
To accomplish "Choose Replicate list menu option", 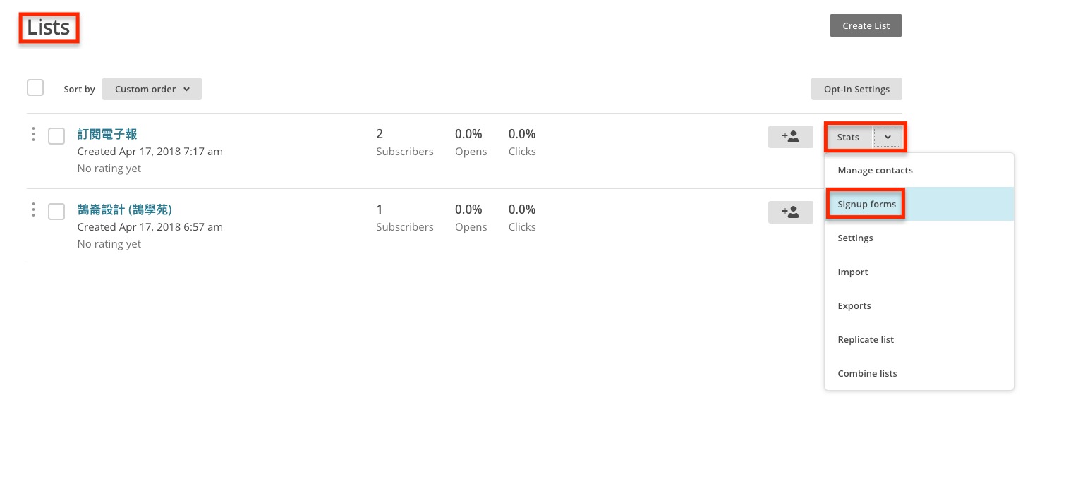I will click(866, 340).
